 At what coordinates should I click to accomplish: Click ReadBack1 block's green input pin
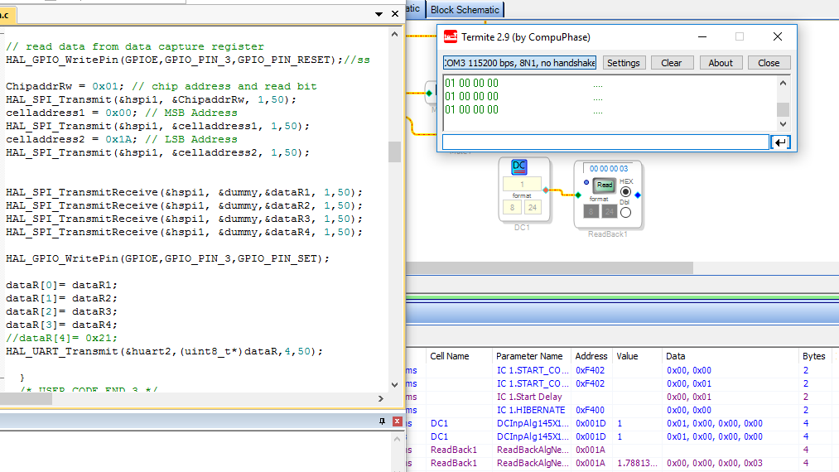coord(578,195)
